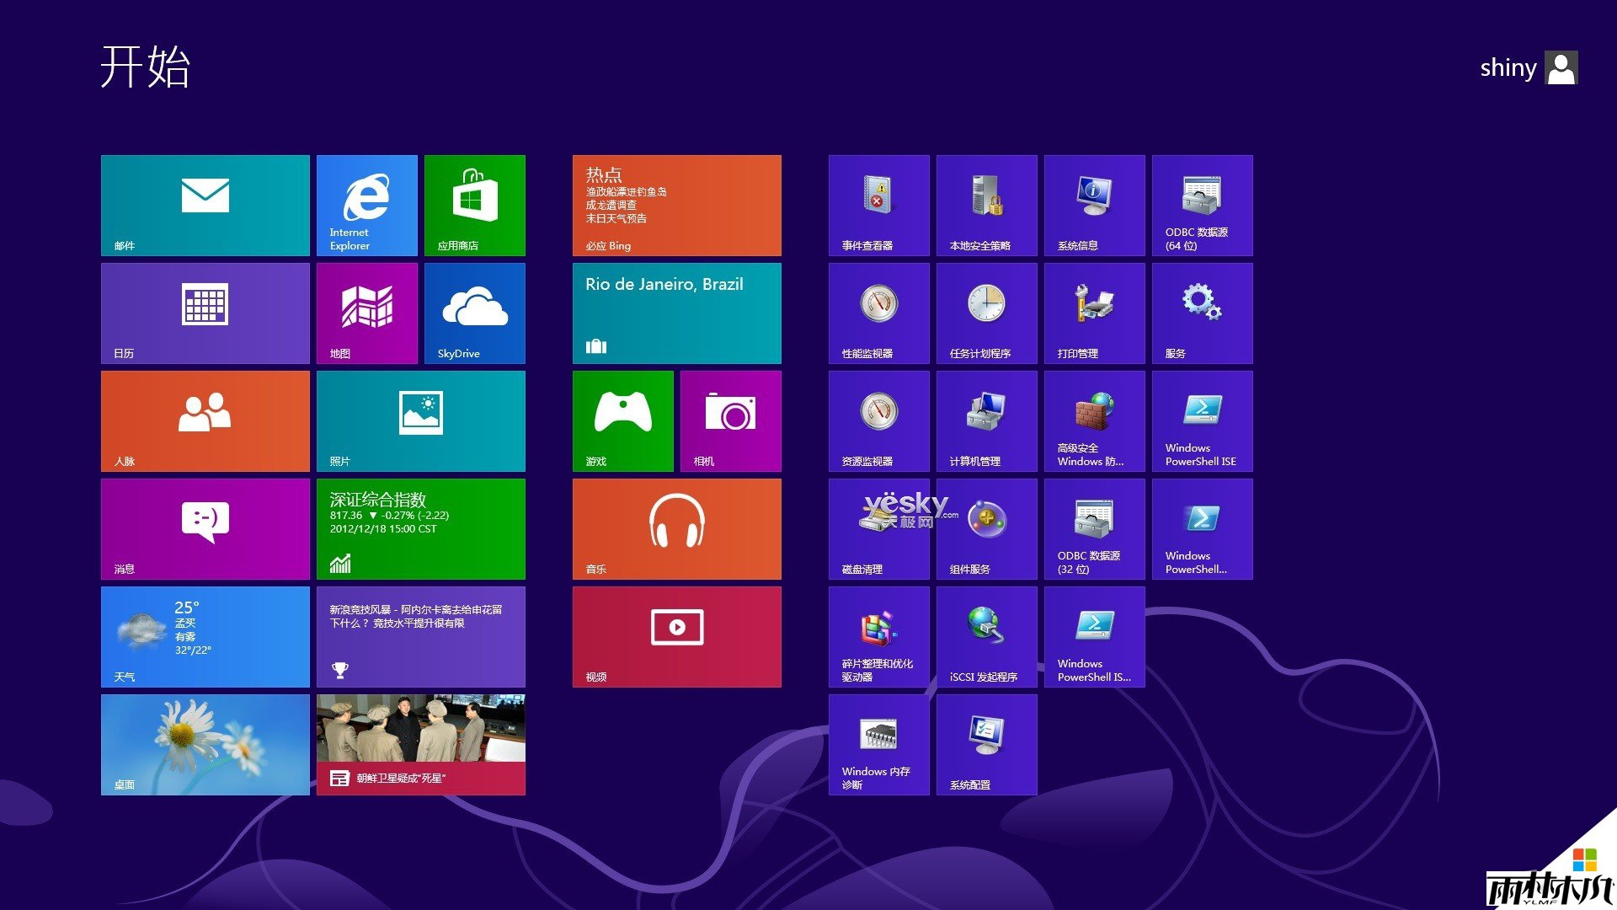Open the Store (应用商店) tile
This screenshot has height=910, width=1617.
pyautogui.click(x=474, y=205)
